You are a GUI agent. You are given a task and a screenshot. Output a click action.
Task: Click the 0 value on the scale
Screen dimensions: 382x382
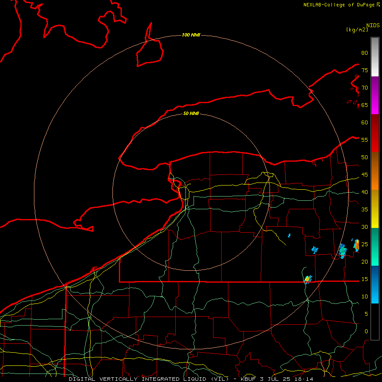366,331
